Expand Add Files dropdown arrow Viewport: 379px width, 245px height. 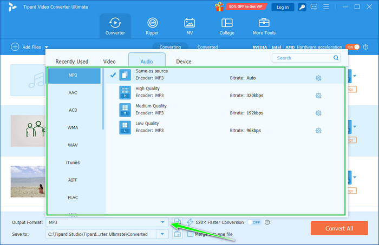pyautogui.click(x=47, y=47)
